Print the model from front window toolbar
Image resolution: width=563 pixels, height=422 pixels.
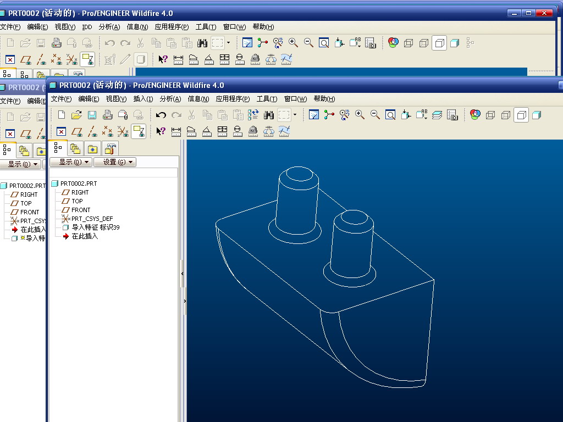point(107,115)
